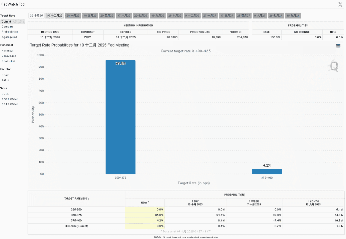The height and width of the screenshot is (239, 346).
Task: Click the 1 month 74.0% cell
Action: pyautogui.click(x=313, y=215)
